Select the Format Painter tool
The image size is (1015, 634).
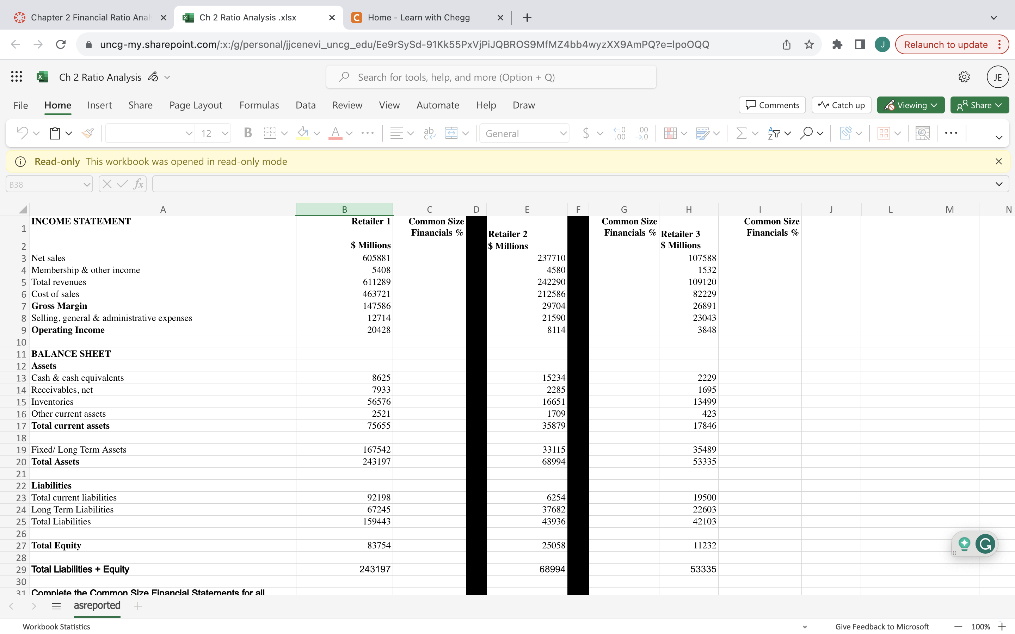tap(88, 133)
